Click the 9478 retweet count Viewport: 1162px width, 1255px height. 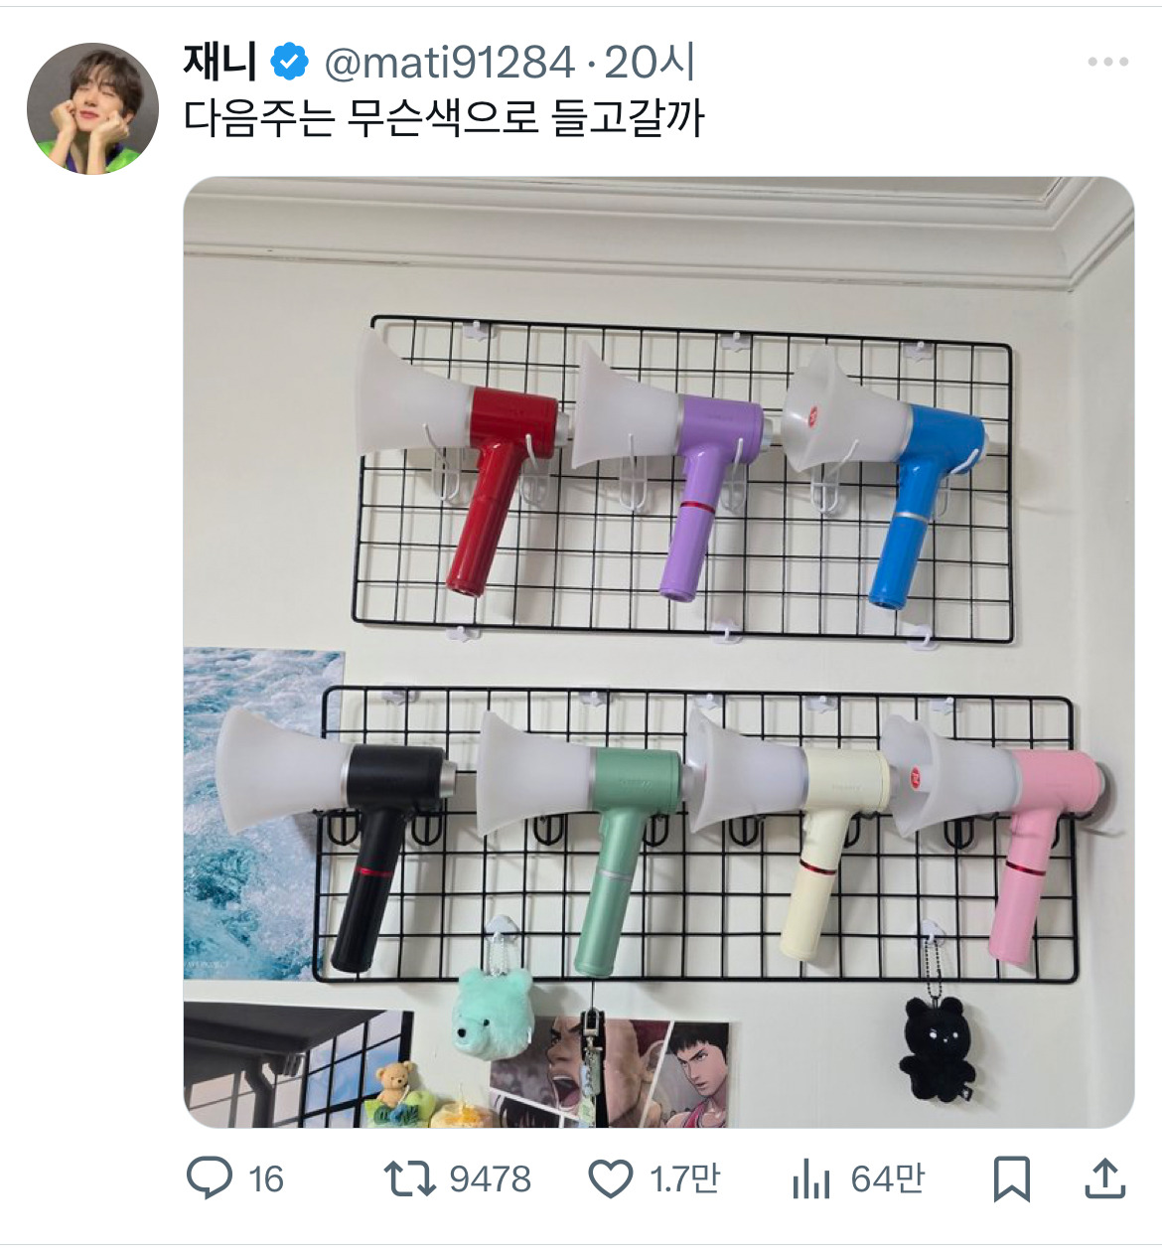pyautogui.click(x=490, y=1179)
